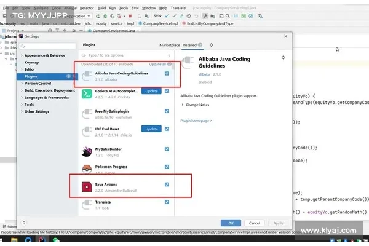Open the Tools menu
Screen dimensions: 369x246
click(x=124, y=8)
